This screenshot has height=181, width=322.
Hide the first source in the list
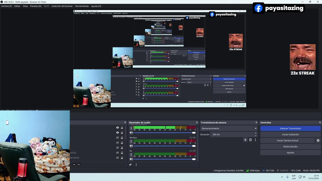tap(117, 128)
